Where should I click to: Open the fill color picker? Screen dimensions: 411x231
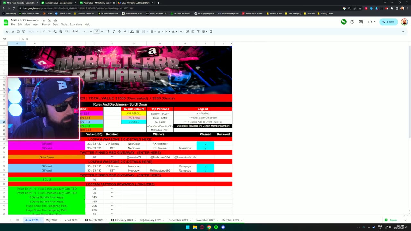(x=132, y=31)
